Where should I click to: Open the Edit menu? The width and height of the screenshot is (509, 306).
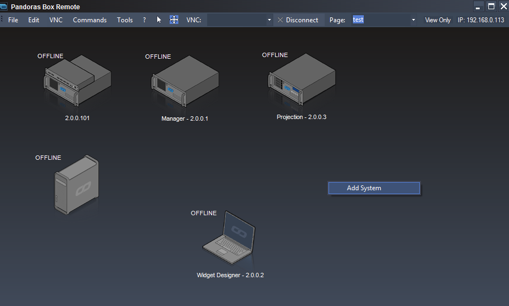click(34, 20)
